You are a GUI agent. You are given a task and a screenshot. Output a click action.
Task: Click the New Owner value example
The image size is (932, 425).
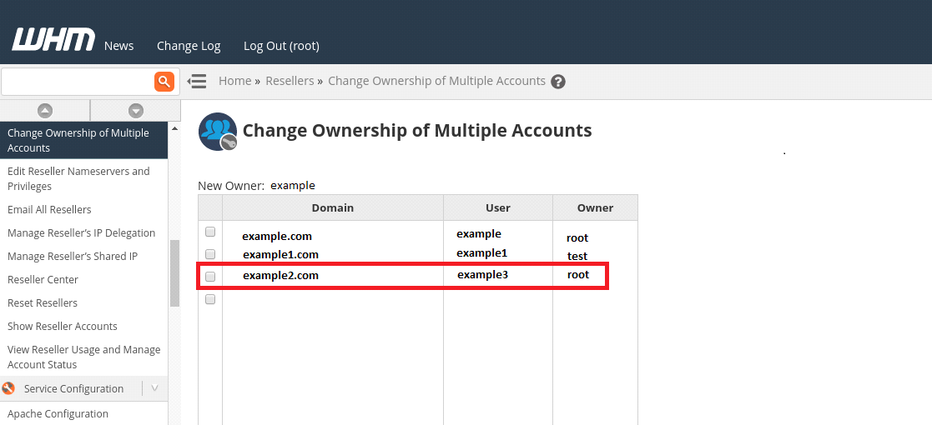pyautogui.click(x=292, y=185)
